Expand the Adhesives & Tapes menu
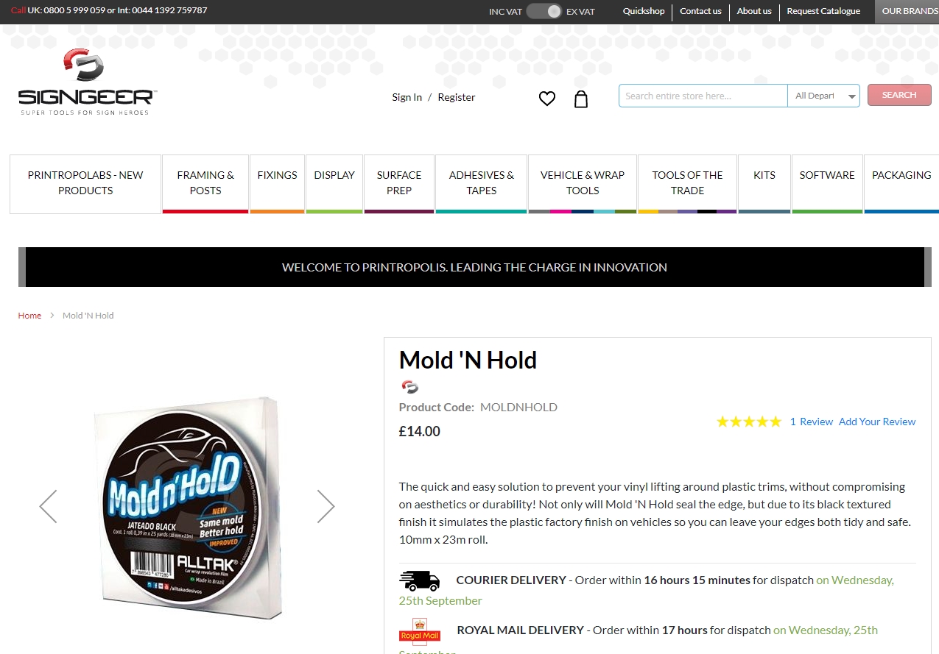Viewport: 939px width, 654px height. coord(482,182)
